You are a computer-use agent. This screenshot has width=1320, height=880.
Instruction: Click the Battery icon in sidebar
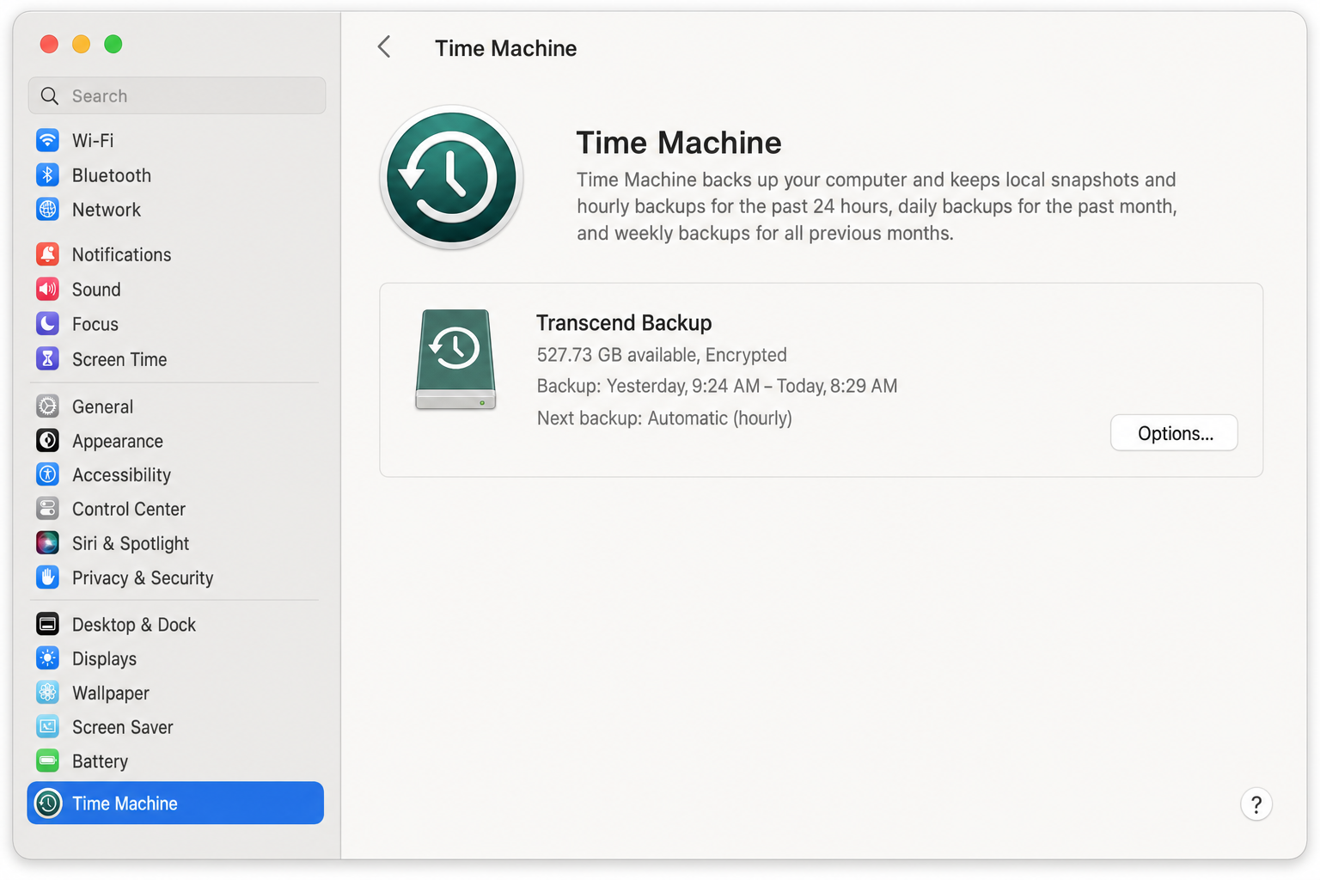[48, 761]
